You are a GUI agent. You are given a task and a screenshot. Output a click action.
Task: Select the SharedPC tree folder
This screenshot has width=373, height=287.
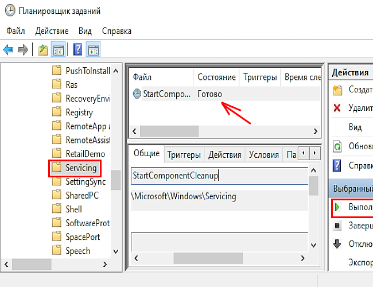point(82,195)
